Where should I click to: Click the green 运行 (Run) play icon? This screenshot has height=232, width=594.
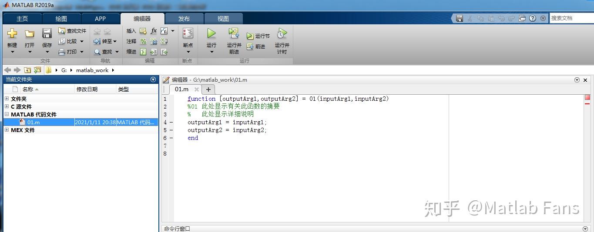(x=211, y=33)
